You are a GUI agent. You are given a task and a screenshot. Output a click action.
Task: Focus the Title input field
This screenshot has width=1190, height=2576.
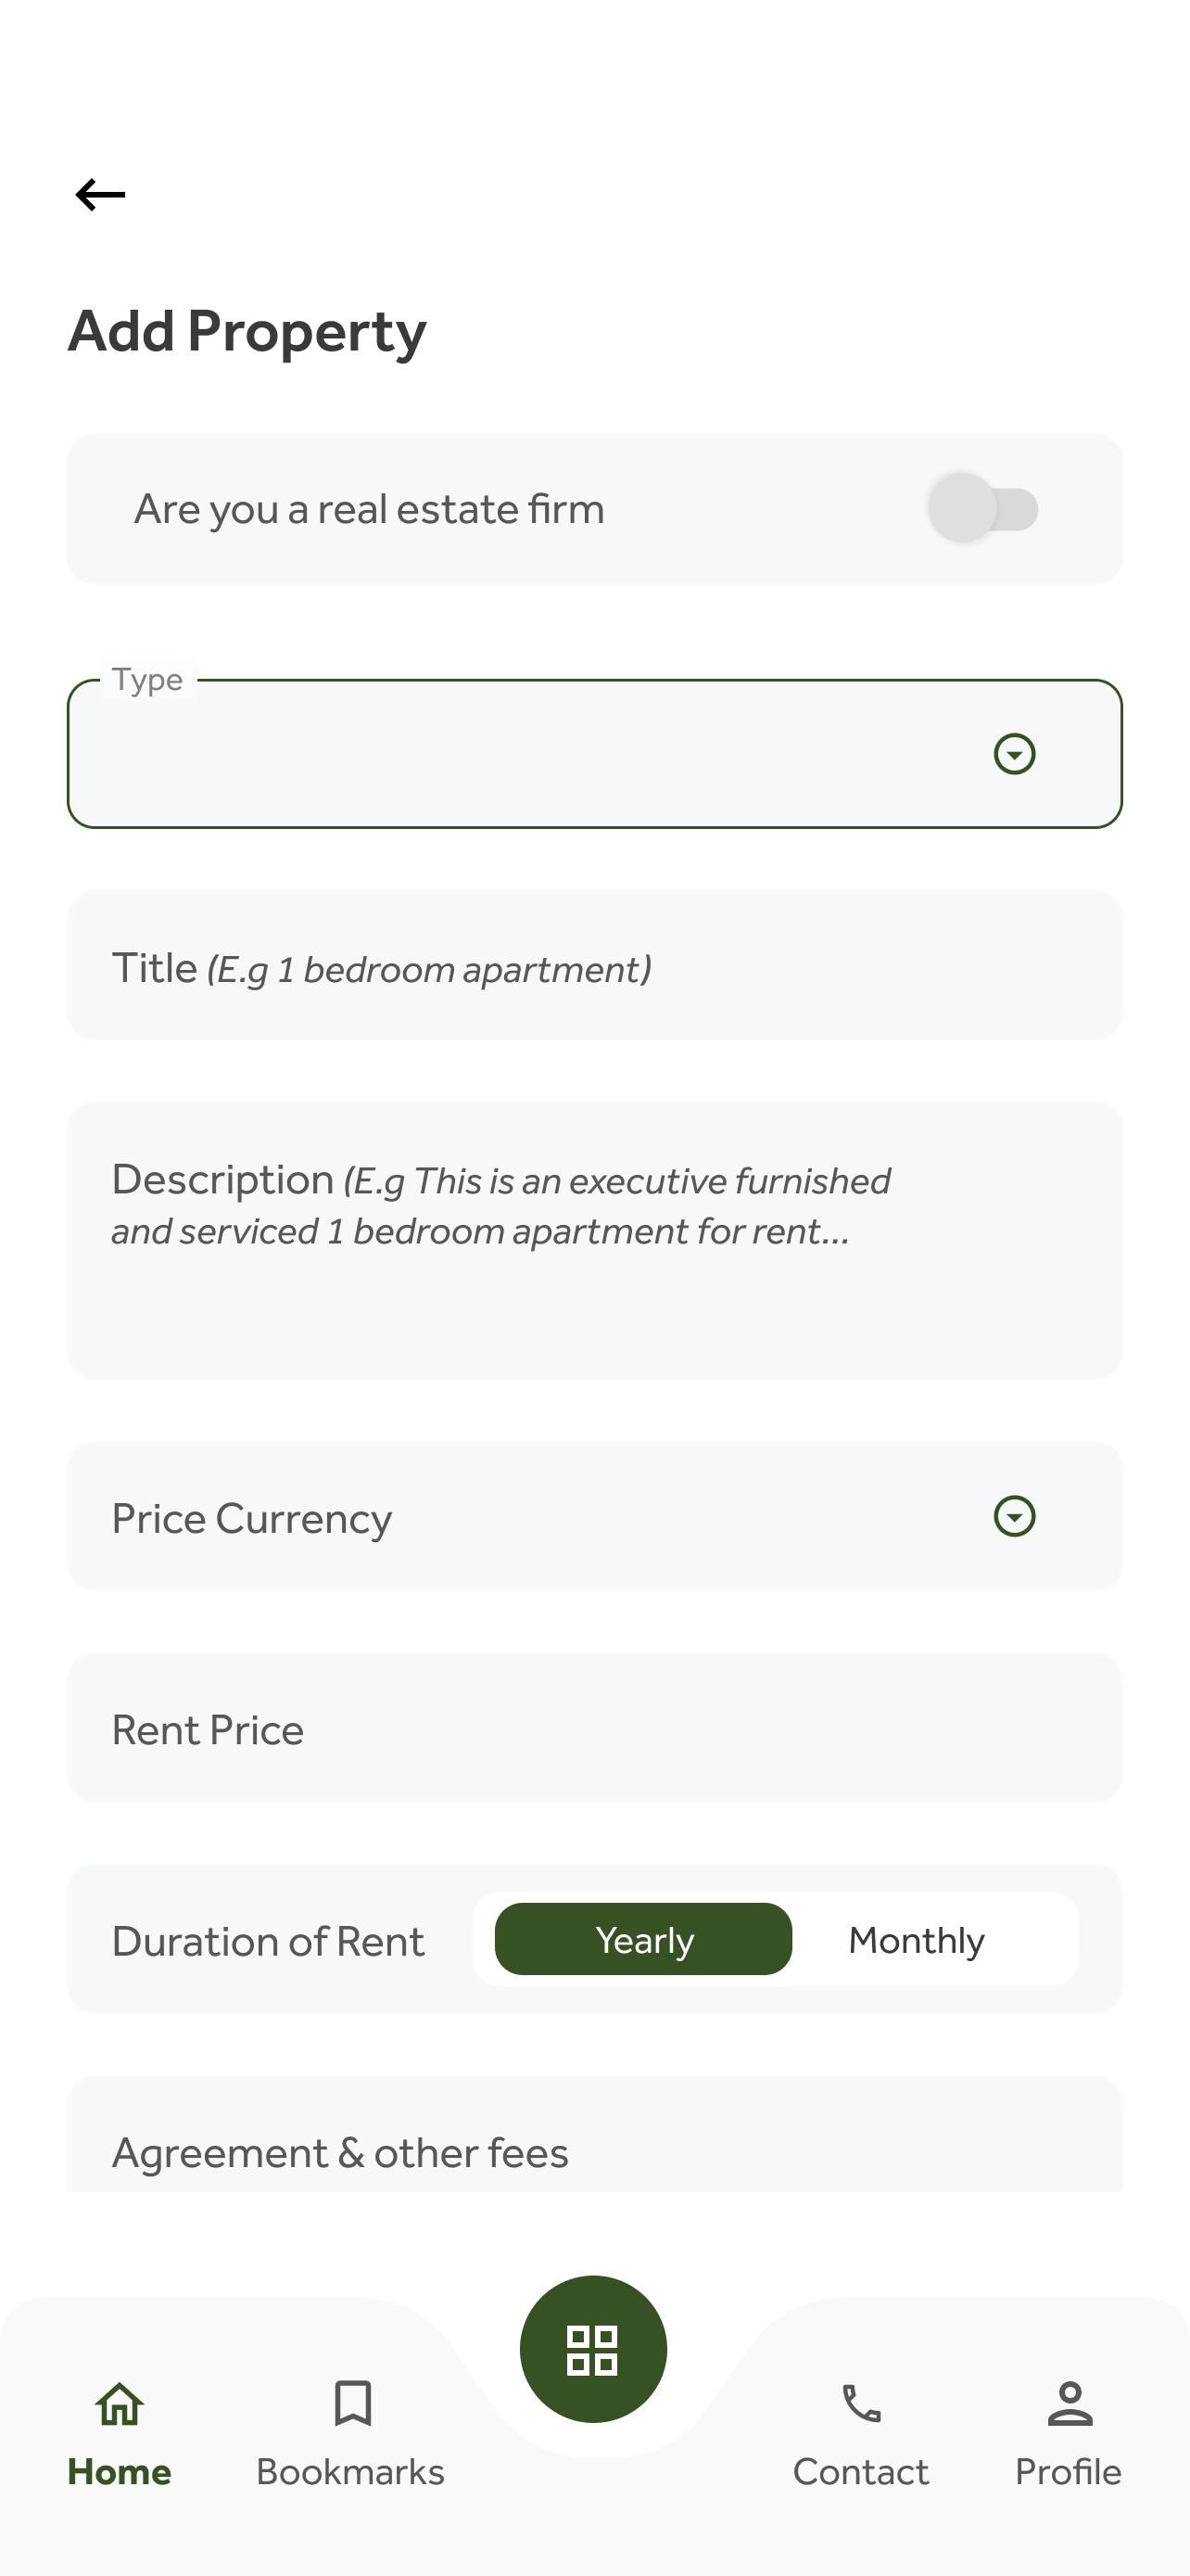(x=594, y=966)
